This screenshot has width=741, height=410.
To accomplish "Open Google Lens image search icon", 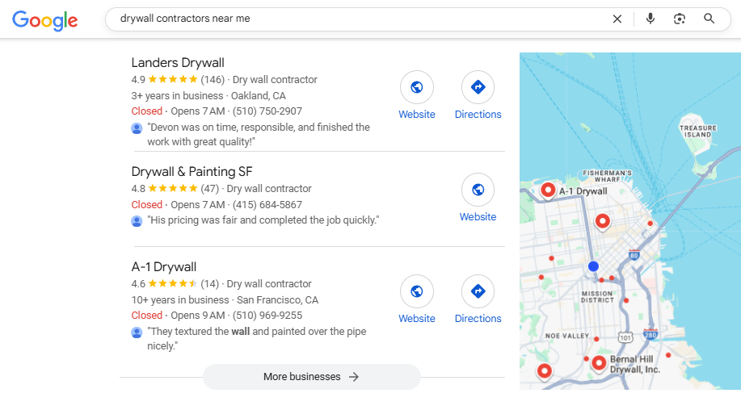I will [x=680, y=19].
